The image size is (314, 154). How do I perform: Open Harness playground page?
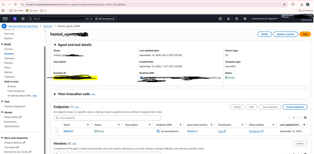(15, 107)
